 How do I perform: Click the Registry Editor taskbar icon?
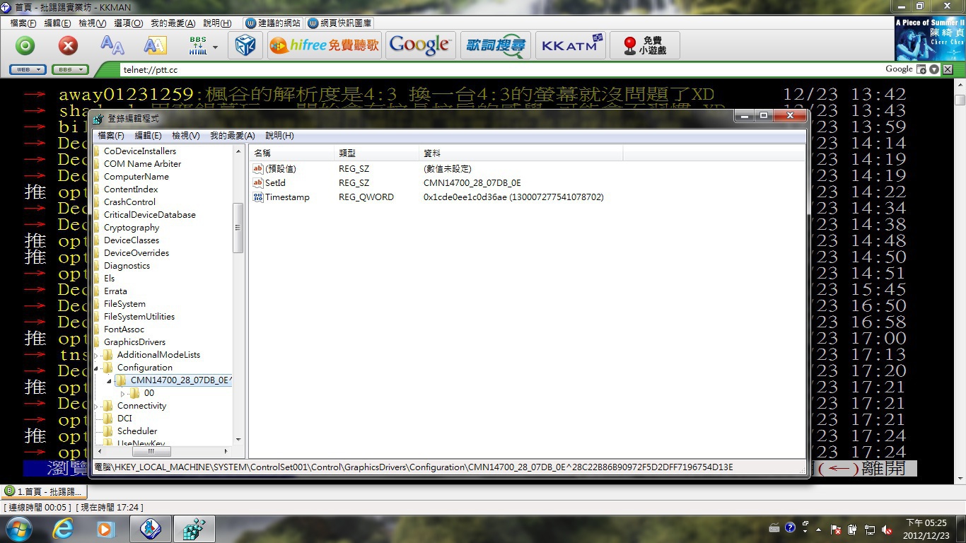coord(194,529)
